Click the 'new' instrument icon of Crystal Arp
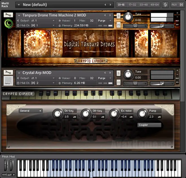186x178 pixels. click(8, 80)
